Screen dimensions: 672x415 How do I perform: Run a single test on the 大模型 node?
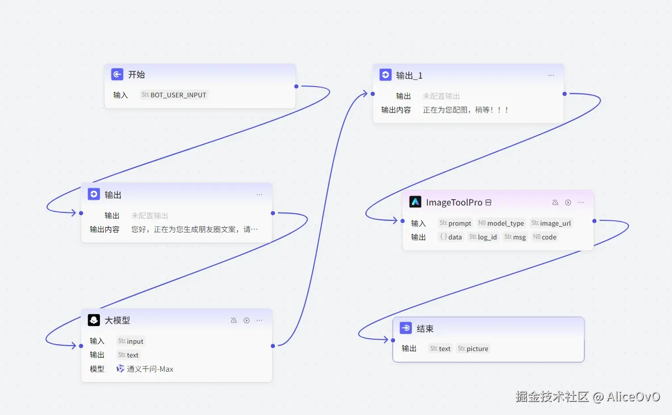pyautogui.click(x=246, y=320)
